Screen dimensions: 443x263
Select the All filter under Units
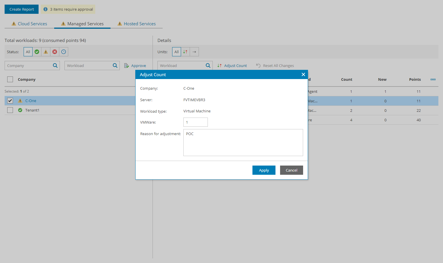(176, 52)
